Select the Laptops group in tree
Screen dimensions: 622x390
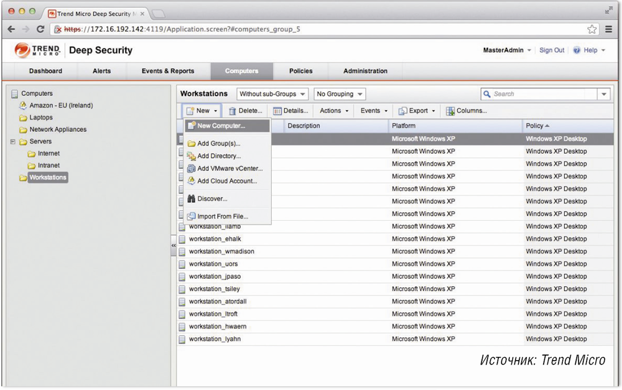coord(41,118)
